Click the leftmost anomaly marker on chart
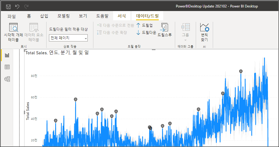This screenshot has width=279, height=147. pyautogui.click(x=56, y=121)
